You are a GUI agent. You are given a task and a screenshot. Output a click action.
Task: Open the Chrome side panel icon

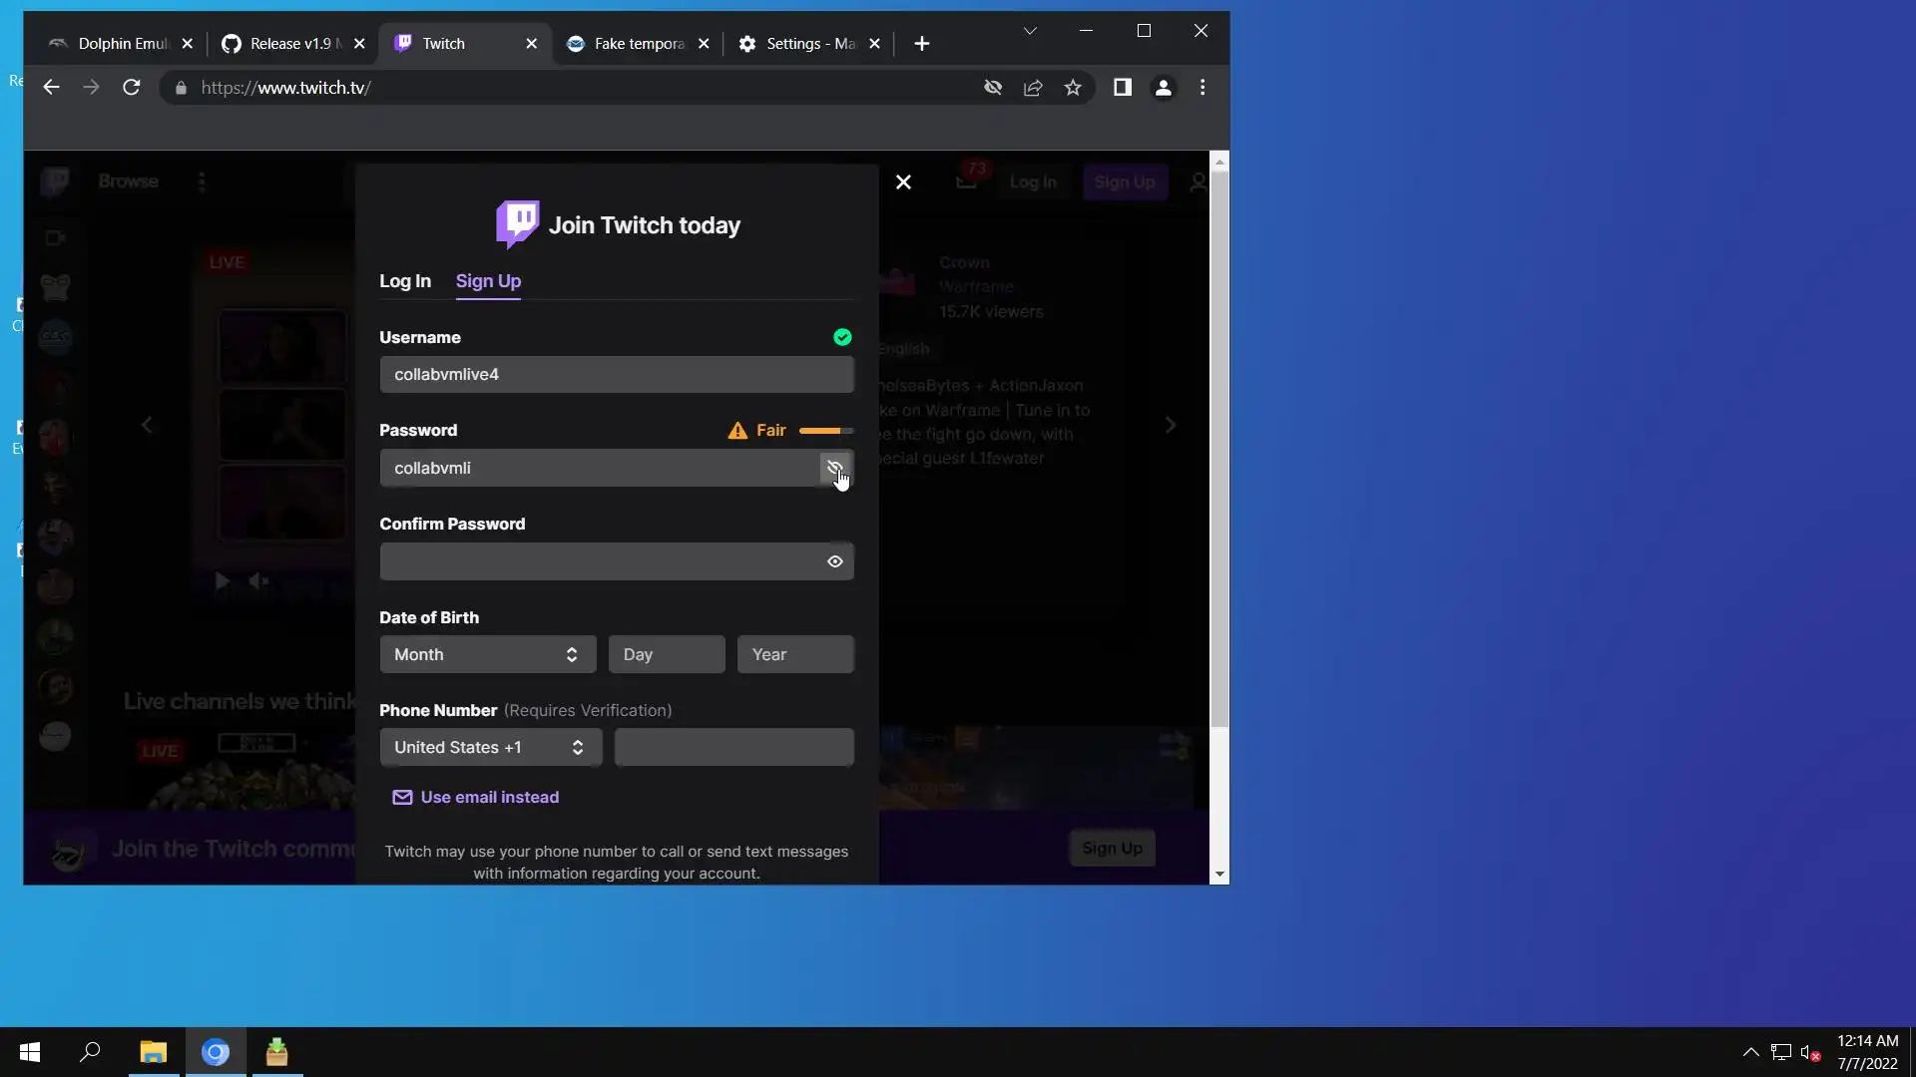1122,88
